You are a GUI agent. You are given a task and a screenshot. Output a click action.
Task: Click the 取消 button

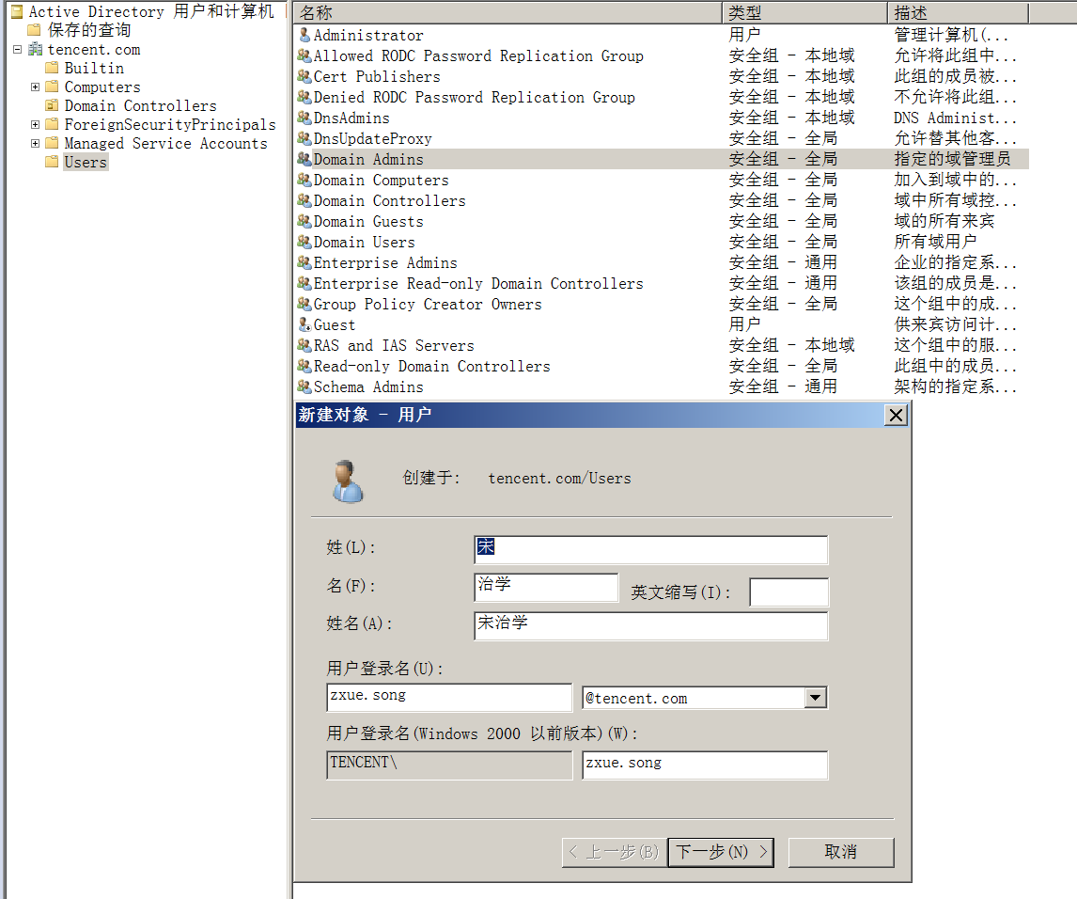[x=841, y=852]
